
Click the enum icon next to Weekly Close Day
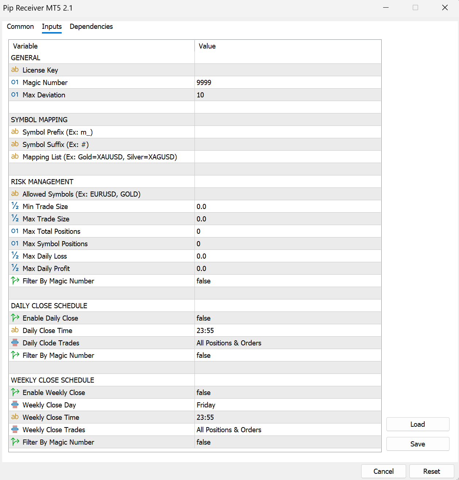(x=15, y=405)
